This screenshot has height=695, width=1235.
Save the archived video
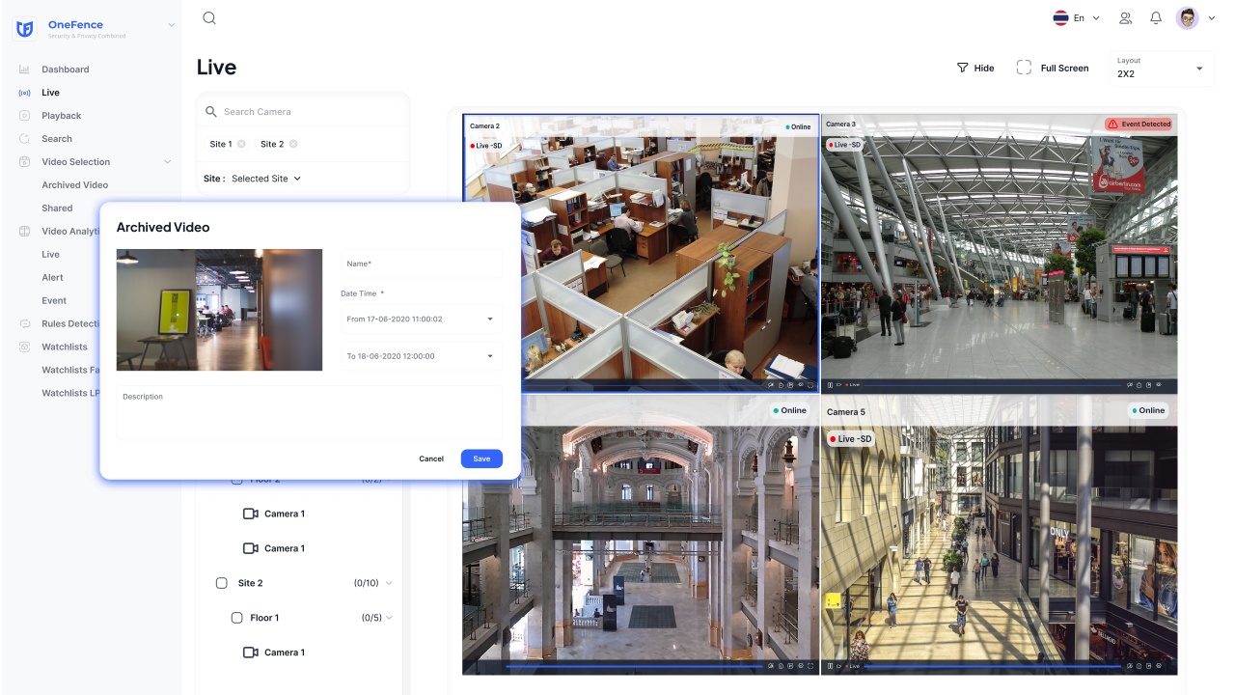point(481,459)
